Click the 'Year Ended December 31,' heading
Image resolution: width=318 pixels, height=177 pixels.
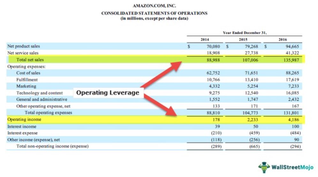pos(245,33)
